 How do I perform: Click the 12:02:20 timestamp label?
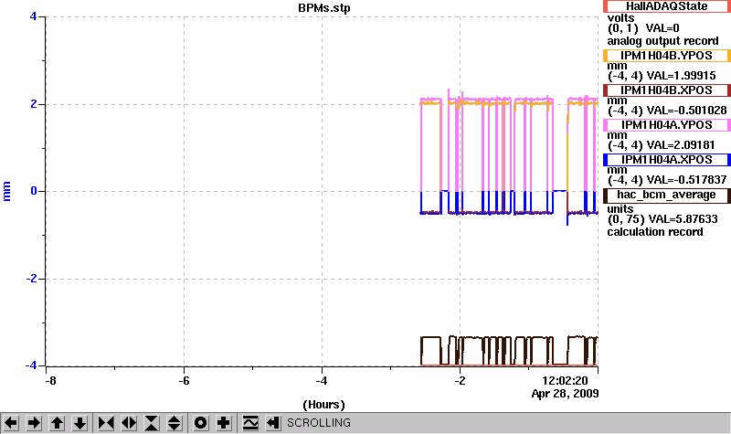[565, 381]
